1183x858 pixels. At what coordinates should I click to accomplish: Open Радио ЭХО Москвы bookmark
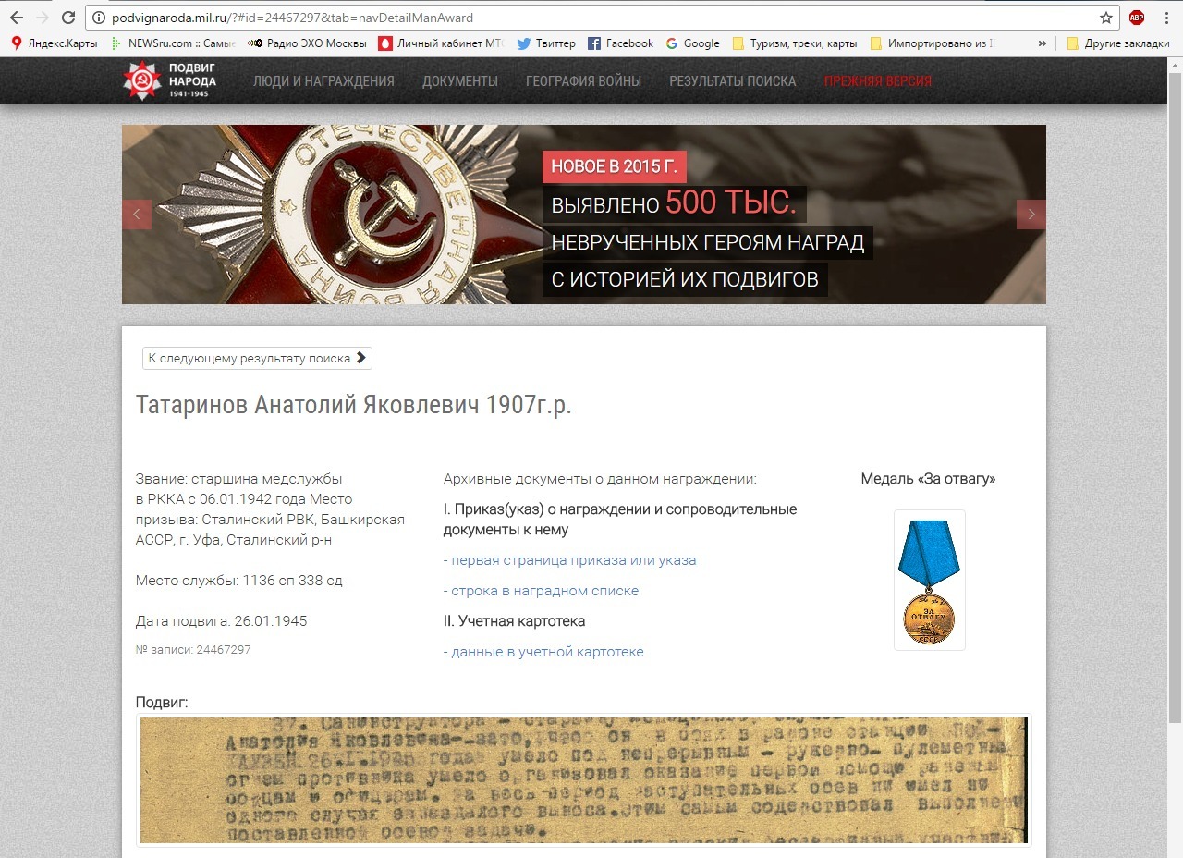click(x=308, y=43)
